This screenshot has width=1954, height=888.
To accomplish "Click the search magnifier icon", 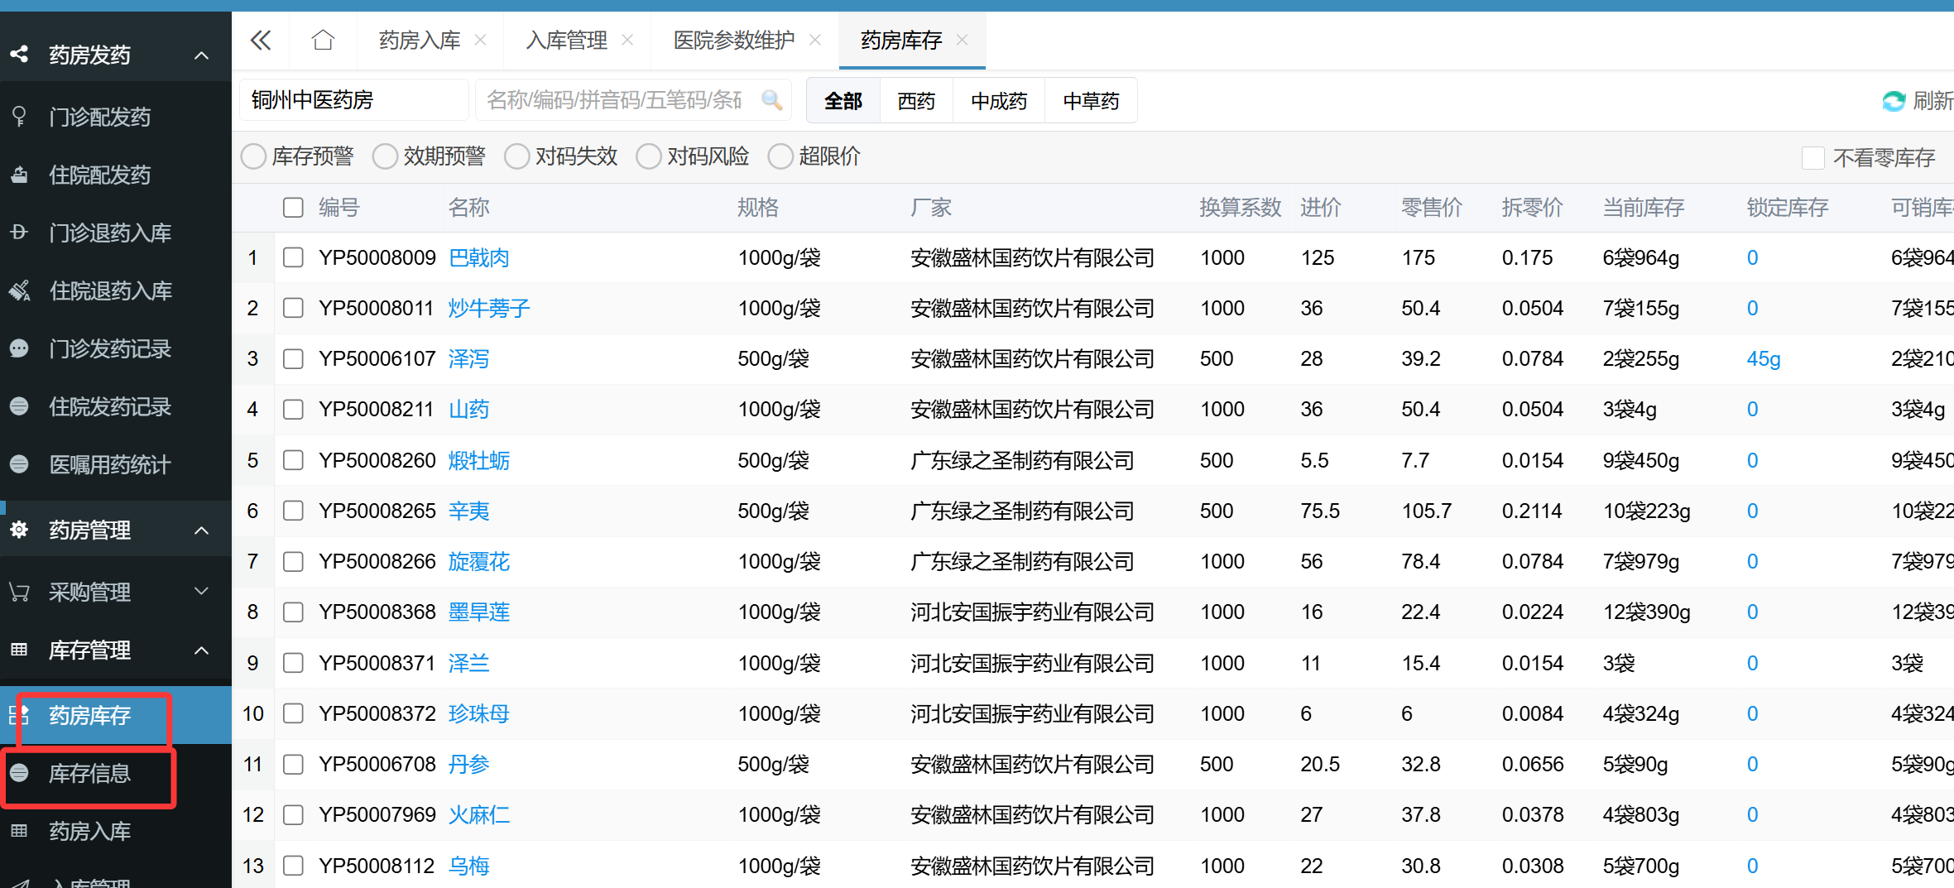I will coord(771,100).
